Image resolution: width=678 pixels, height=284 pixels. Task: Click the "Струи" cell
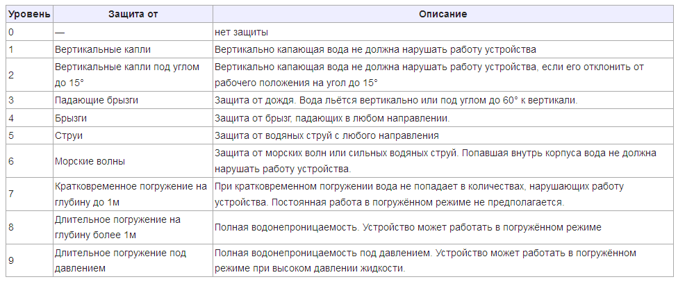point(132,135)
